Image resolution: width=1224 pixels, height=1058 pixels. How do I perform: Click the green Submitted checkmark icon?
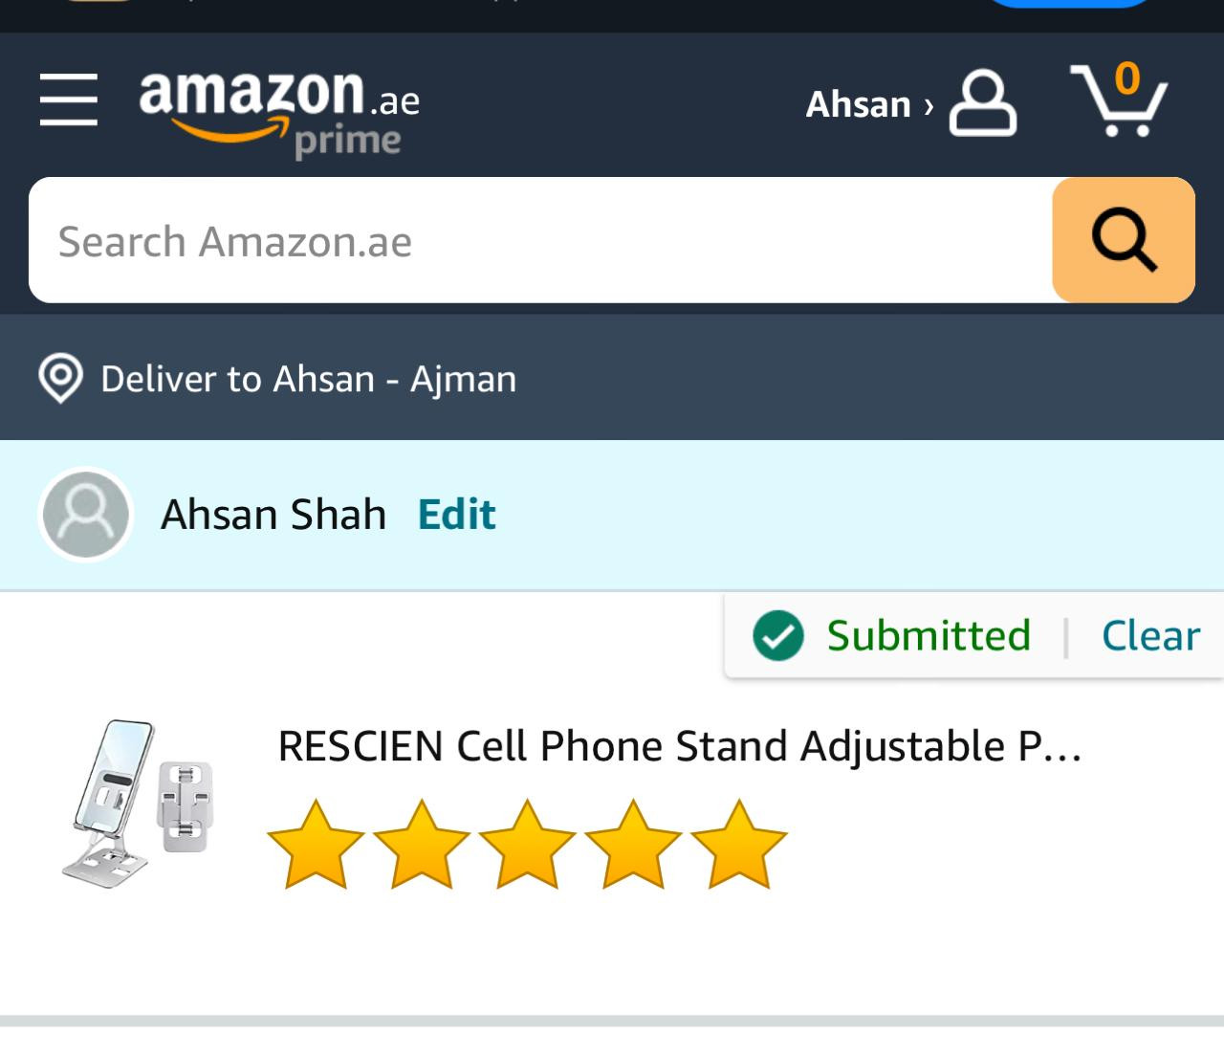pos(778,636)
